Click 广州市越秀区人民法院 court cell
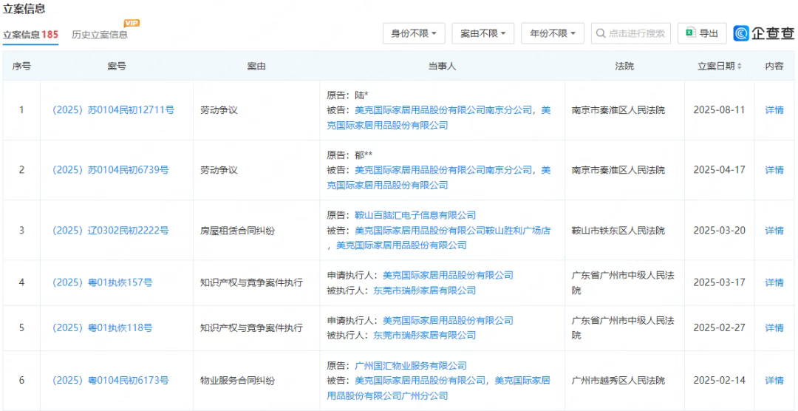Image resolution: width=798 pixels, height=411 pixels. (618, 381)
